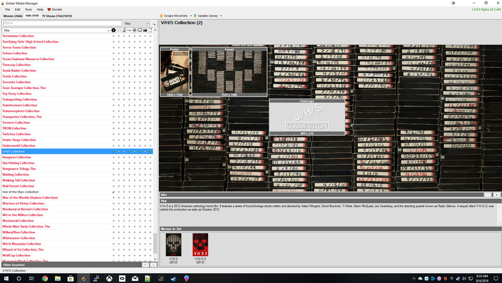Toggle the first status mark on V/H/S Collection row
502x283 pixels.
click(x=114, y=151)
